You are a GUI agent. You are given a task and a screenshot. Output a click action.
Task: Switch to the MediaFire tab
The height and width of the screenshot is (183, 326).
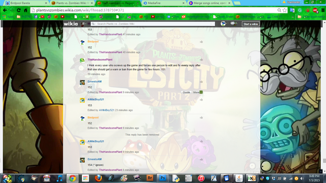[164, 3]
